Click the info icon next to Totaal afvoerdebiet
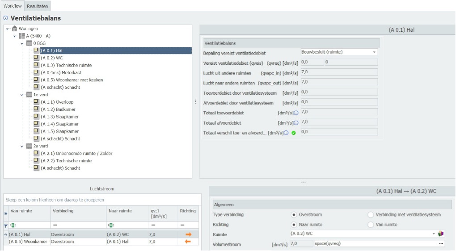This screenshot has width=456, height=251. 296,123
